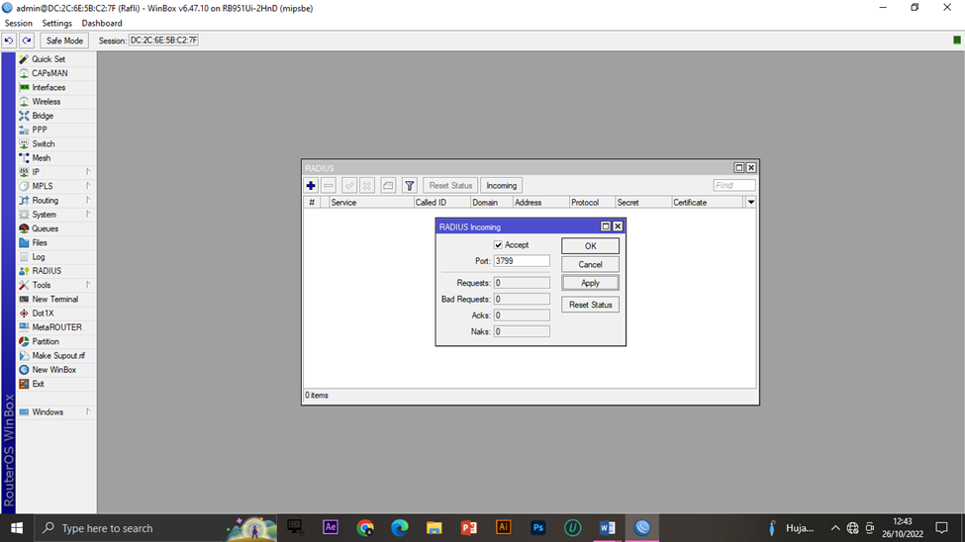This screenshot has width=965, height=542.
Task: Open Log in sidebar
Action: coord(55,256)
